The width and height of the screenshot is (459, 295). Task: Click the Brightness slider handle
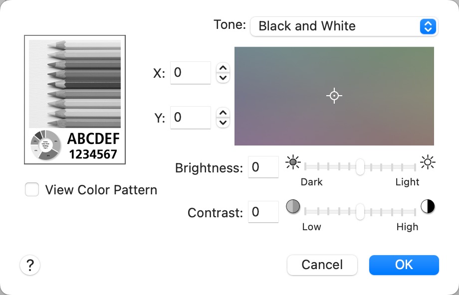360,167
